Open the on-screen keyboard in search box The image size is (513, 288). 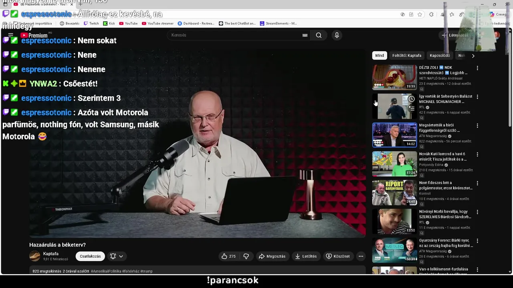305,35
